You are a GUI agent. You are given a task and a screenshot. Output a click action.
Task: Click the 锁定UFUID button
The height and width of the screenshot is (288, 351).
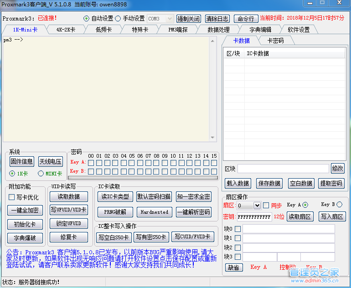point(69,224)
